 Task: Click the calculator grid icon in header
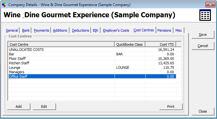point(205,15)
